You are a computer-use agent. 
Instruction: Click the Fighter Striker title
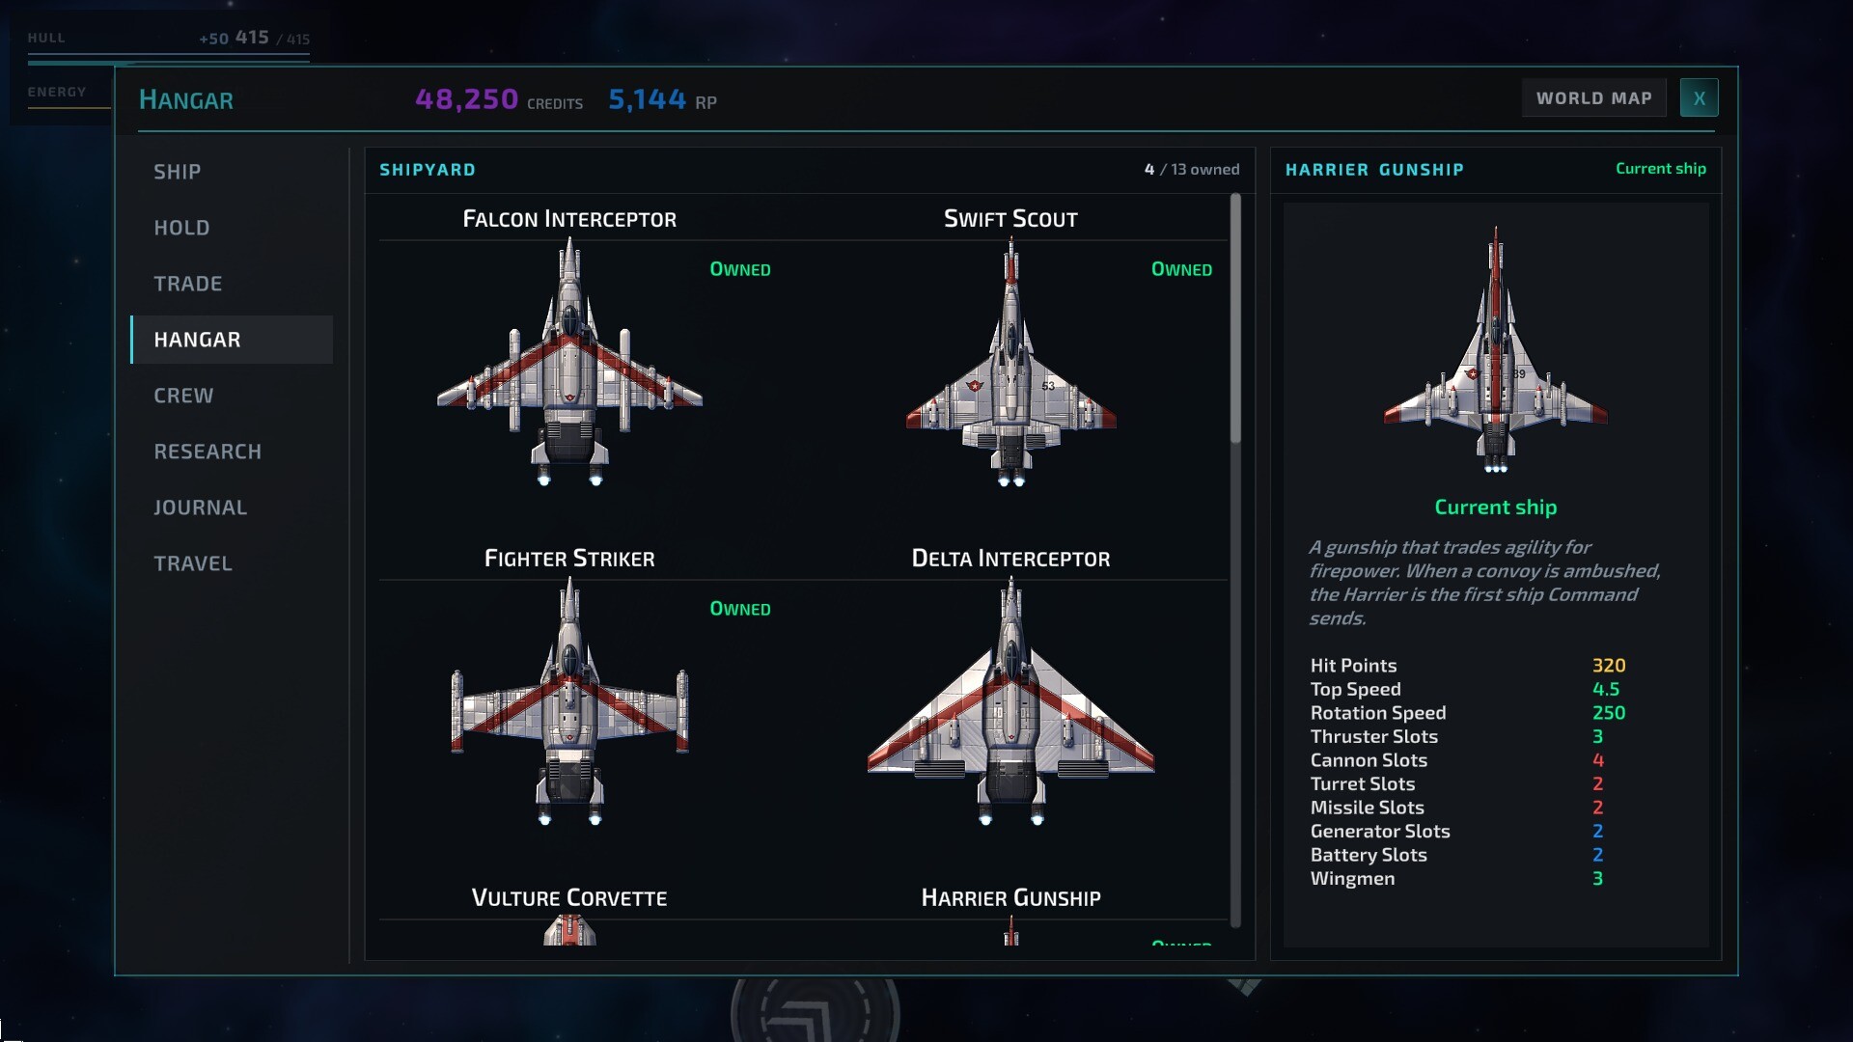(569, 559)
